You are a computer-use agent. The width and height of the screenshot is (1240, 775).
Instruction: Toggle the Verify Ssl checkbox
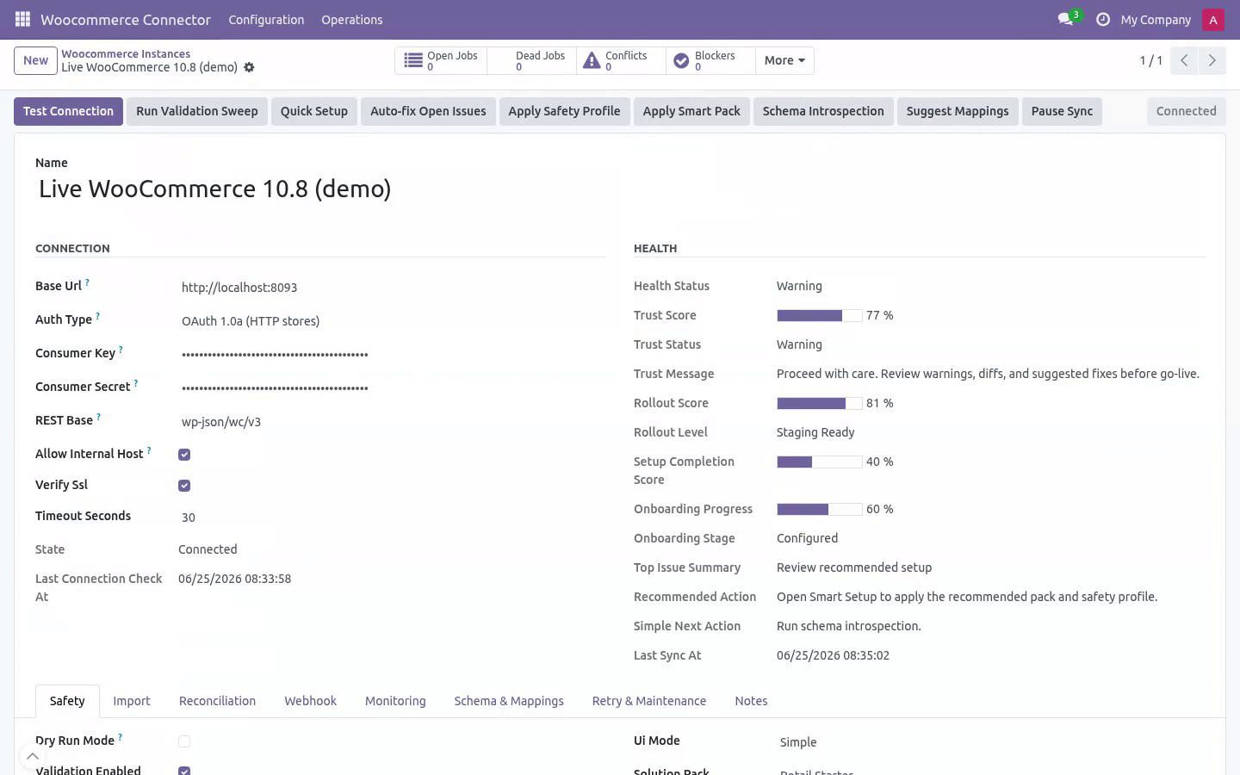tap(184, 486)
